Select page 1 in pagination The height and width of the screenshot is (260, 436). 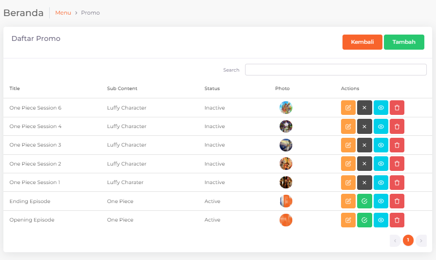pos(408,241)
